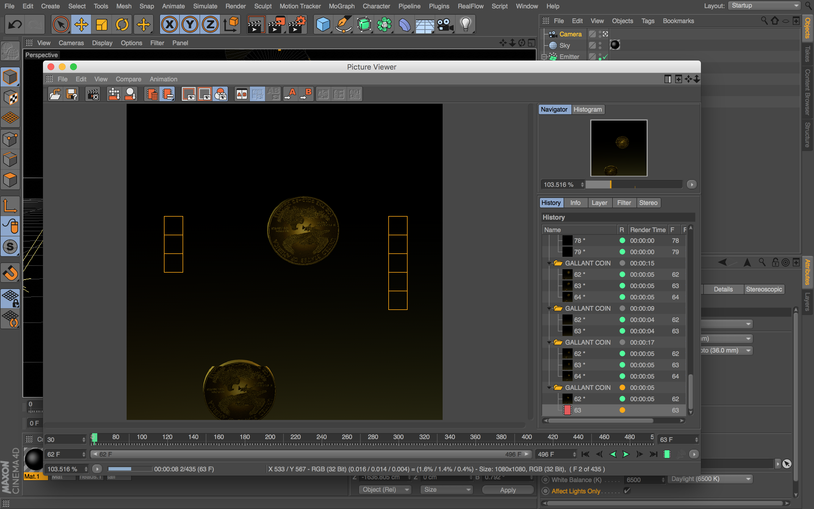Click Remove All Images icon in Picture Viewer
Screen dimensions: 814x509
click(x=168, y=94)
